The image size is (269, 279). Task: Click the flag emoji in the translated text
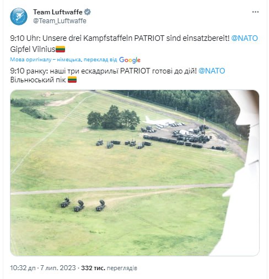point(72,80)
